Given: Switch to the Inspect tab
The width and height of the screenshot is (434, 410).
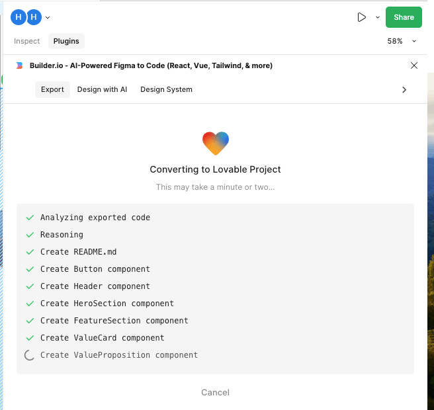Looking at the screenshot, I should pyautogui.click(x=27, y=41).
